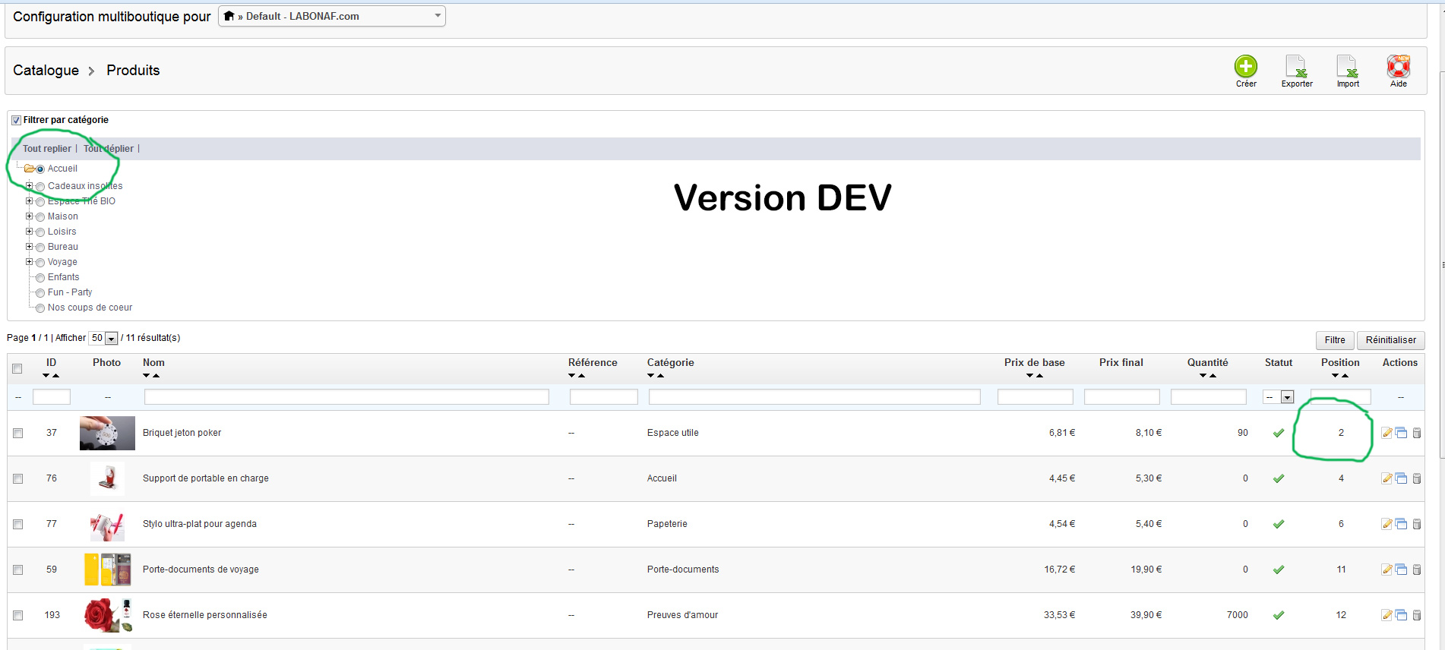Delete Porte-documents de voyage product
1445x650 pixels.
pyautogui.click(x=1417, y=570)
